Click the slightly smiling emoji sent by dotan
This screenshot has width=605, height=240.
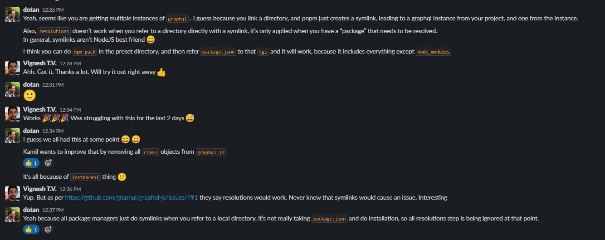tap(29, 95)
